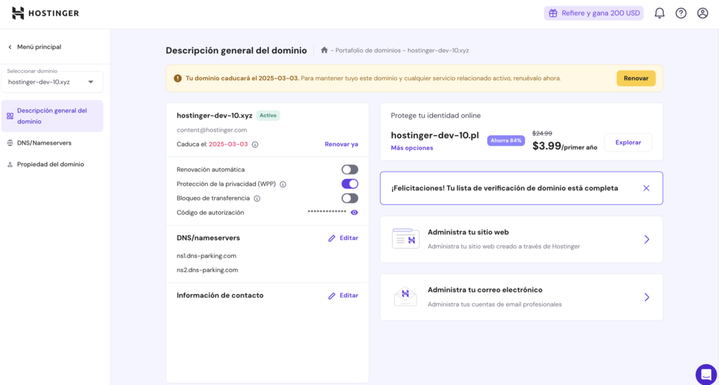This screenshot has height=385, width=719.
Task: Return to Menú principal
Action: [x=34, y=47]
